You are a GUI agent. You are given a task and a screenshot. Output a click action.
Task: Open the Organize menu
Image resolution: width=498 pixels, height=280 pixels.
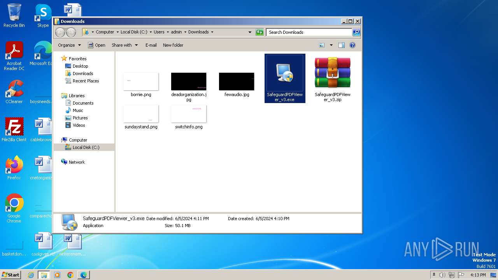tap(69, 45)
